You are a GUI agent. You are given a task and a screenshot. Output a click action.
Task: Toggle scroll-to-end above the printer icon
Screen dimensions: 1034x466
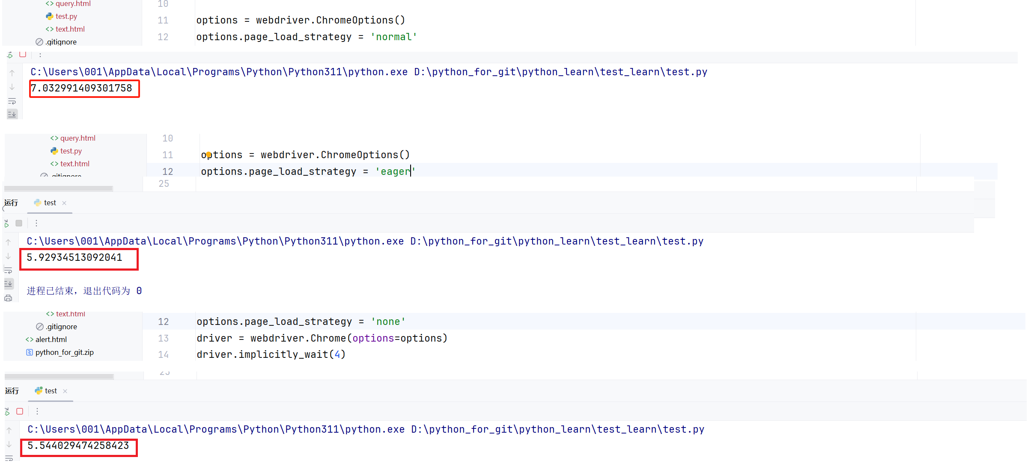click(x=8, y=283)
